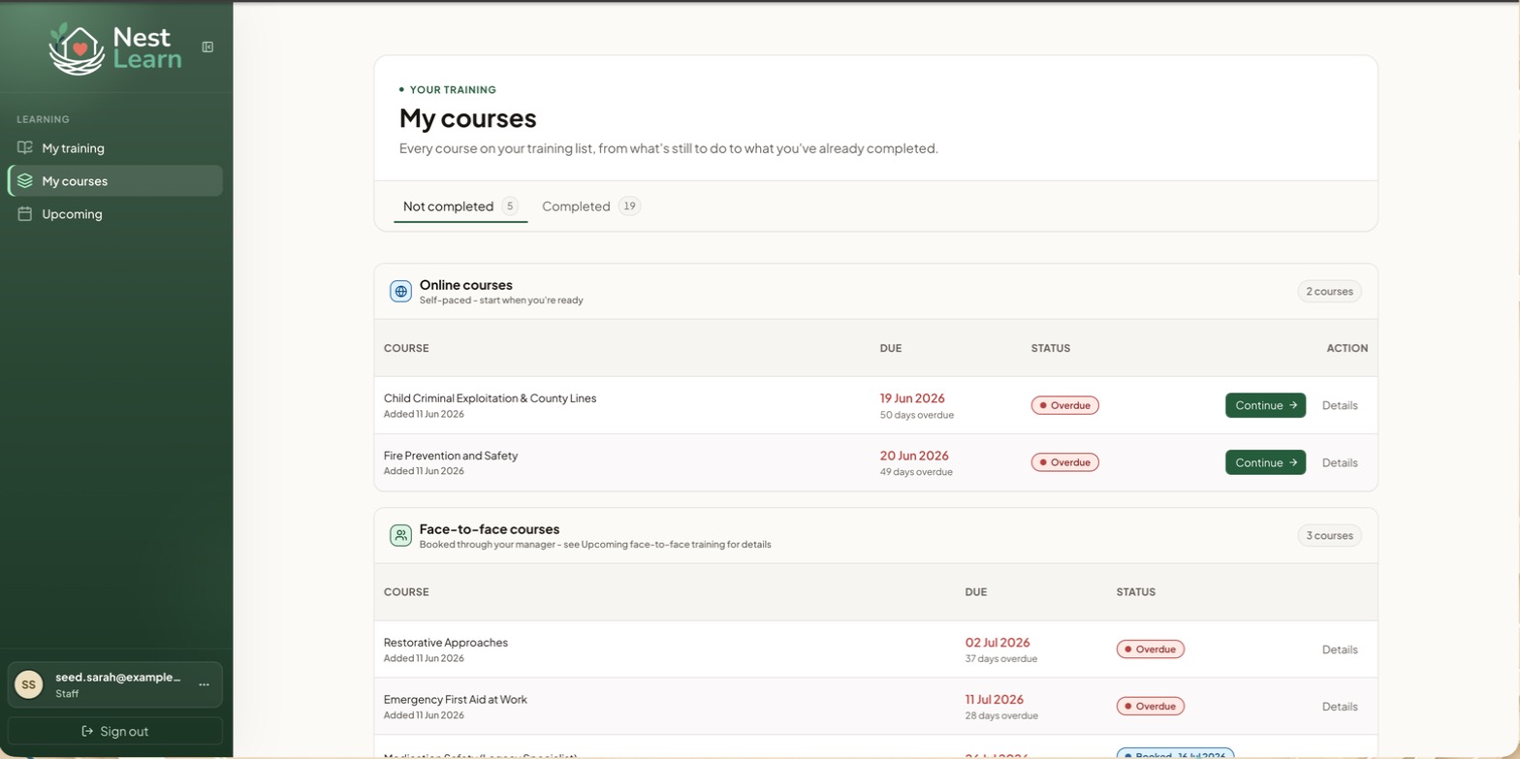1520x759 pixels.
Task: Click the 20 Jun 2026 due date
Action: pos(914,456)
